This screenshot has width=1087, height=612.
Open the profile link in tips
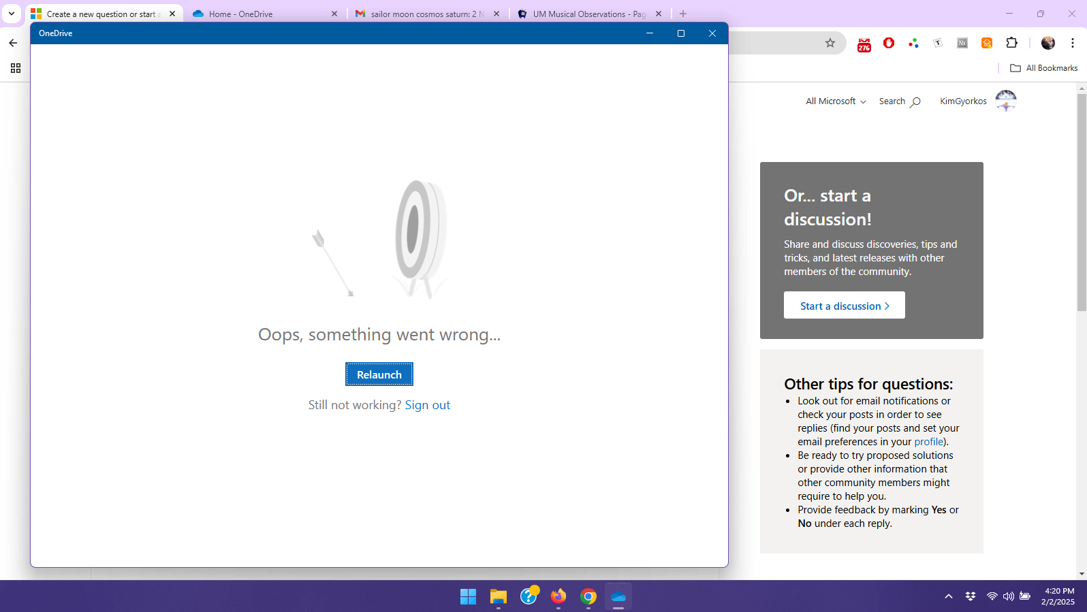(x=929, y=442)
